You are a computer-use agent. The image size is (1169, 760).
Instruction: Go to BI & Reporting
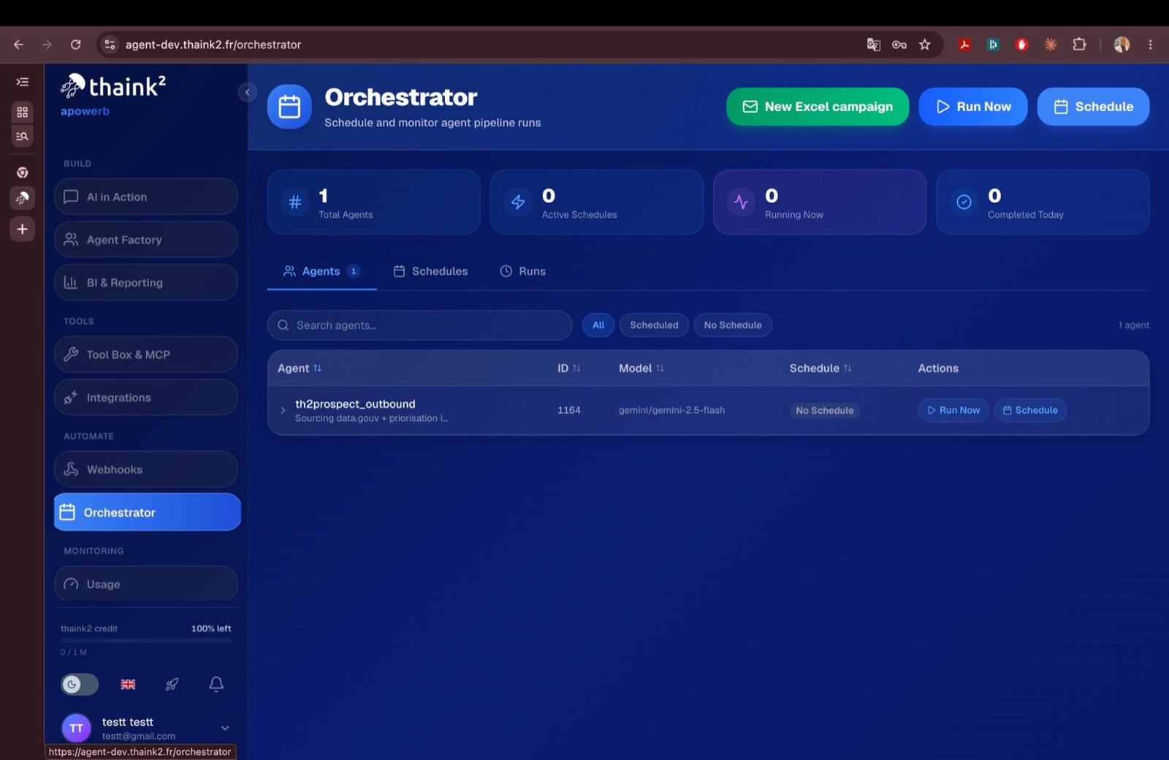pyautogui.click(x=145, y=282)
